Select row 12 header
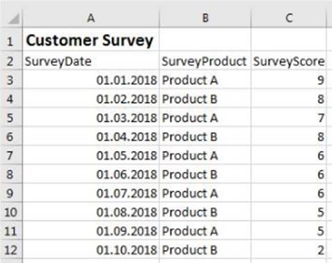Screen dimensions: 332x263 click(x=11, y=250)
